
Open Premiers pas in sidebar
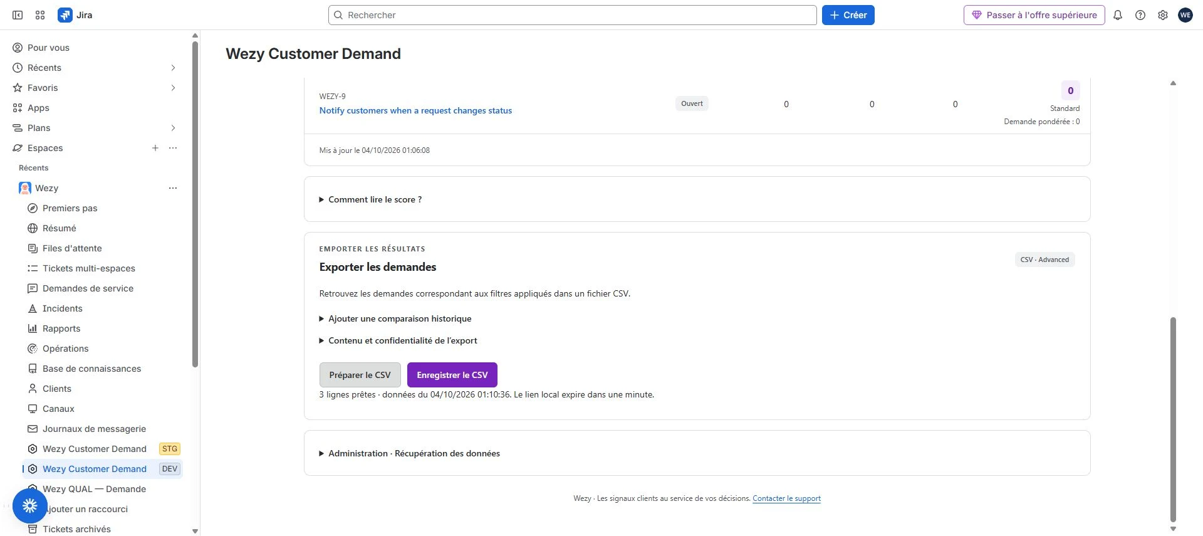point(70,208)
